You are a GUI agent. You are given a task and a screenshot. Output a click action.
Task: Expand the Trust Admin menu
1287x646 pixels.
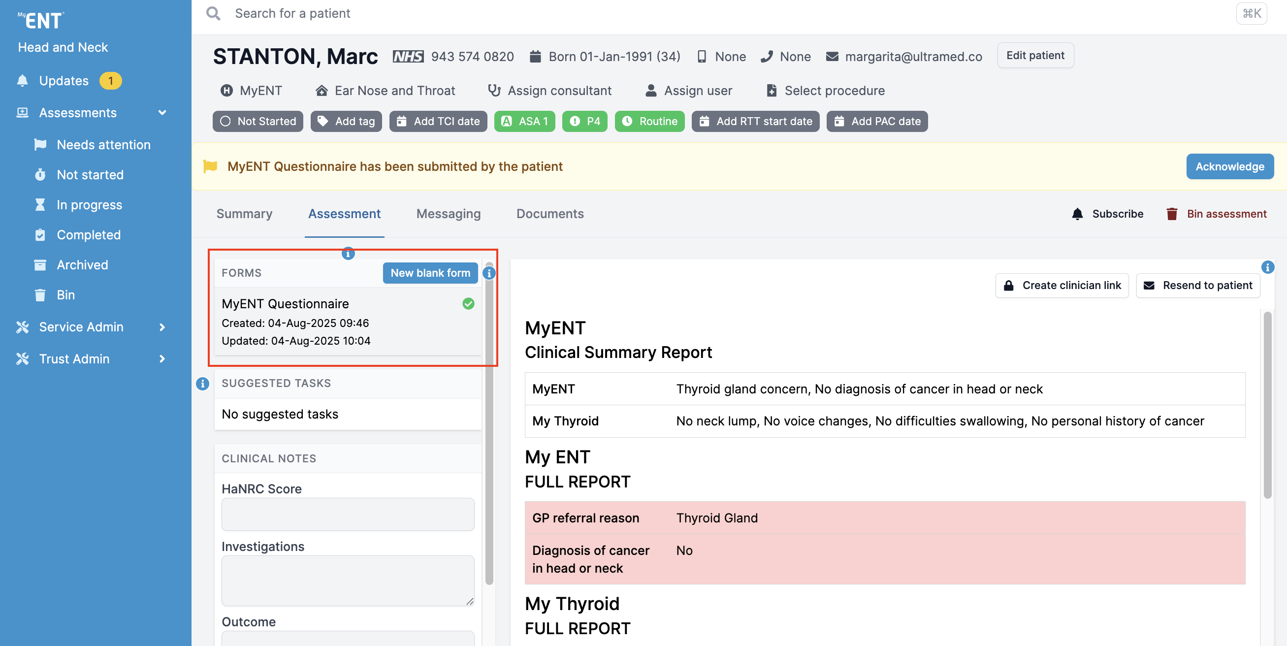coord(162,359)
